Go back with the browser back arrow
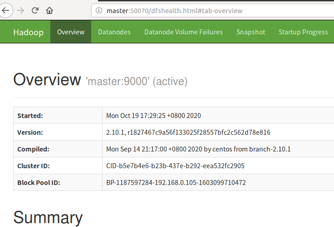This screenshot has height=227, width=334. pos(5,10)
